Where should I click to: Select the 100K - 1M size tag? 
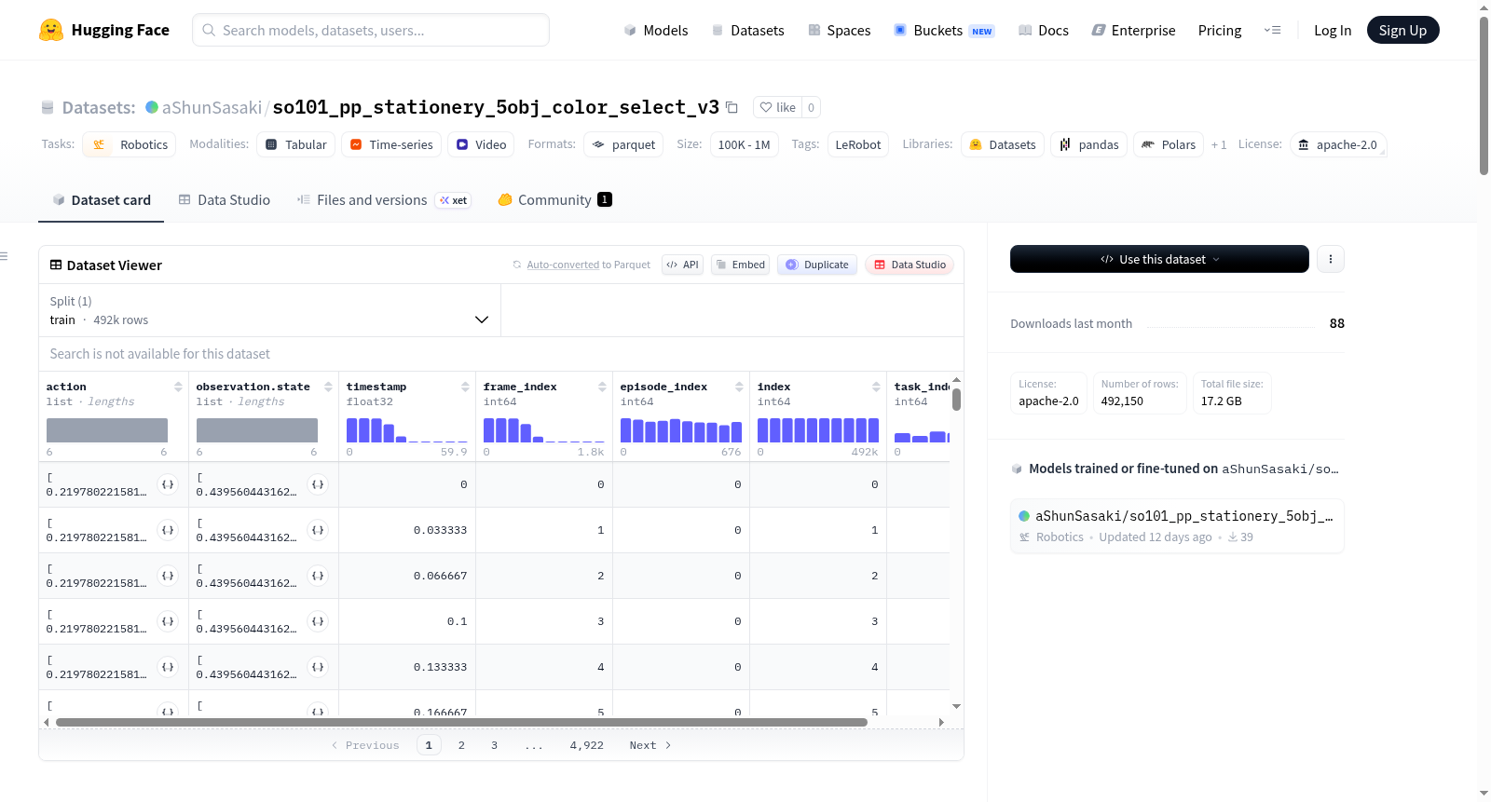click(744, 144)
